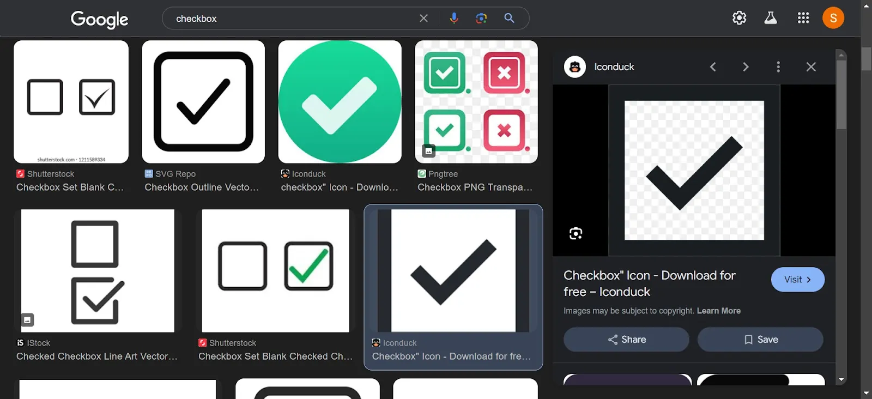Screen dimensions: 872x399
Task: Open Shutterstock blank and checked checkbox thumbnail
Action: [x=71, y=102]
